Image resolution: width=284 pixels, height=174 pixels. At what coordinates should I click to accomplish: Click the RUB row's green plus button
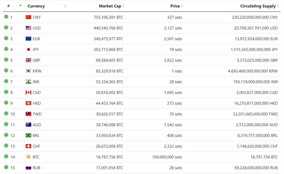point(6,167)
